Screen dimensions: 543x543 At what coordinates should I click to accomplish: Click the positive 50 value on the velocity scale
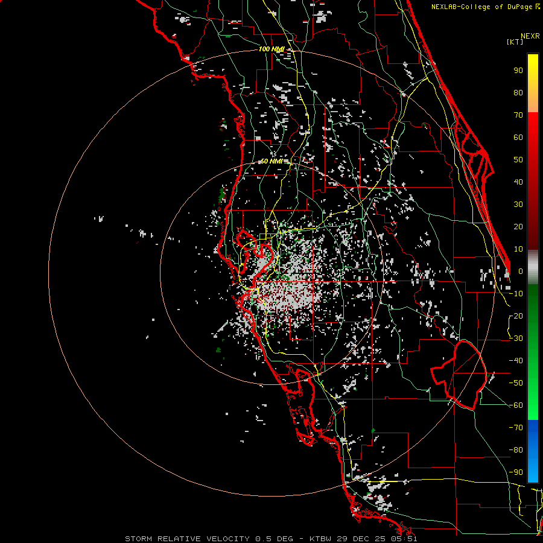click(518, 160)
